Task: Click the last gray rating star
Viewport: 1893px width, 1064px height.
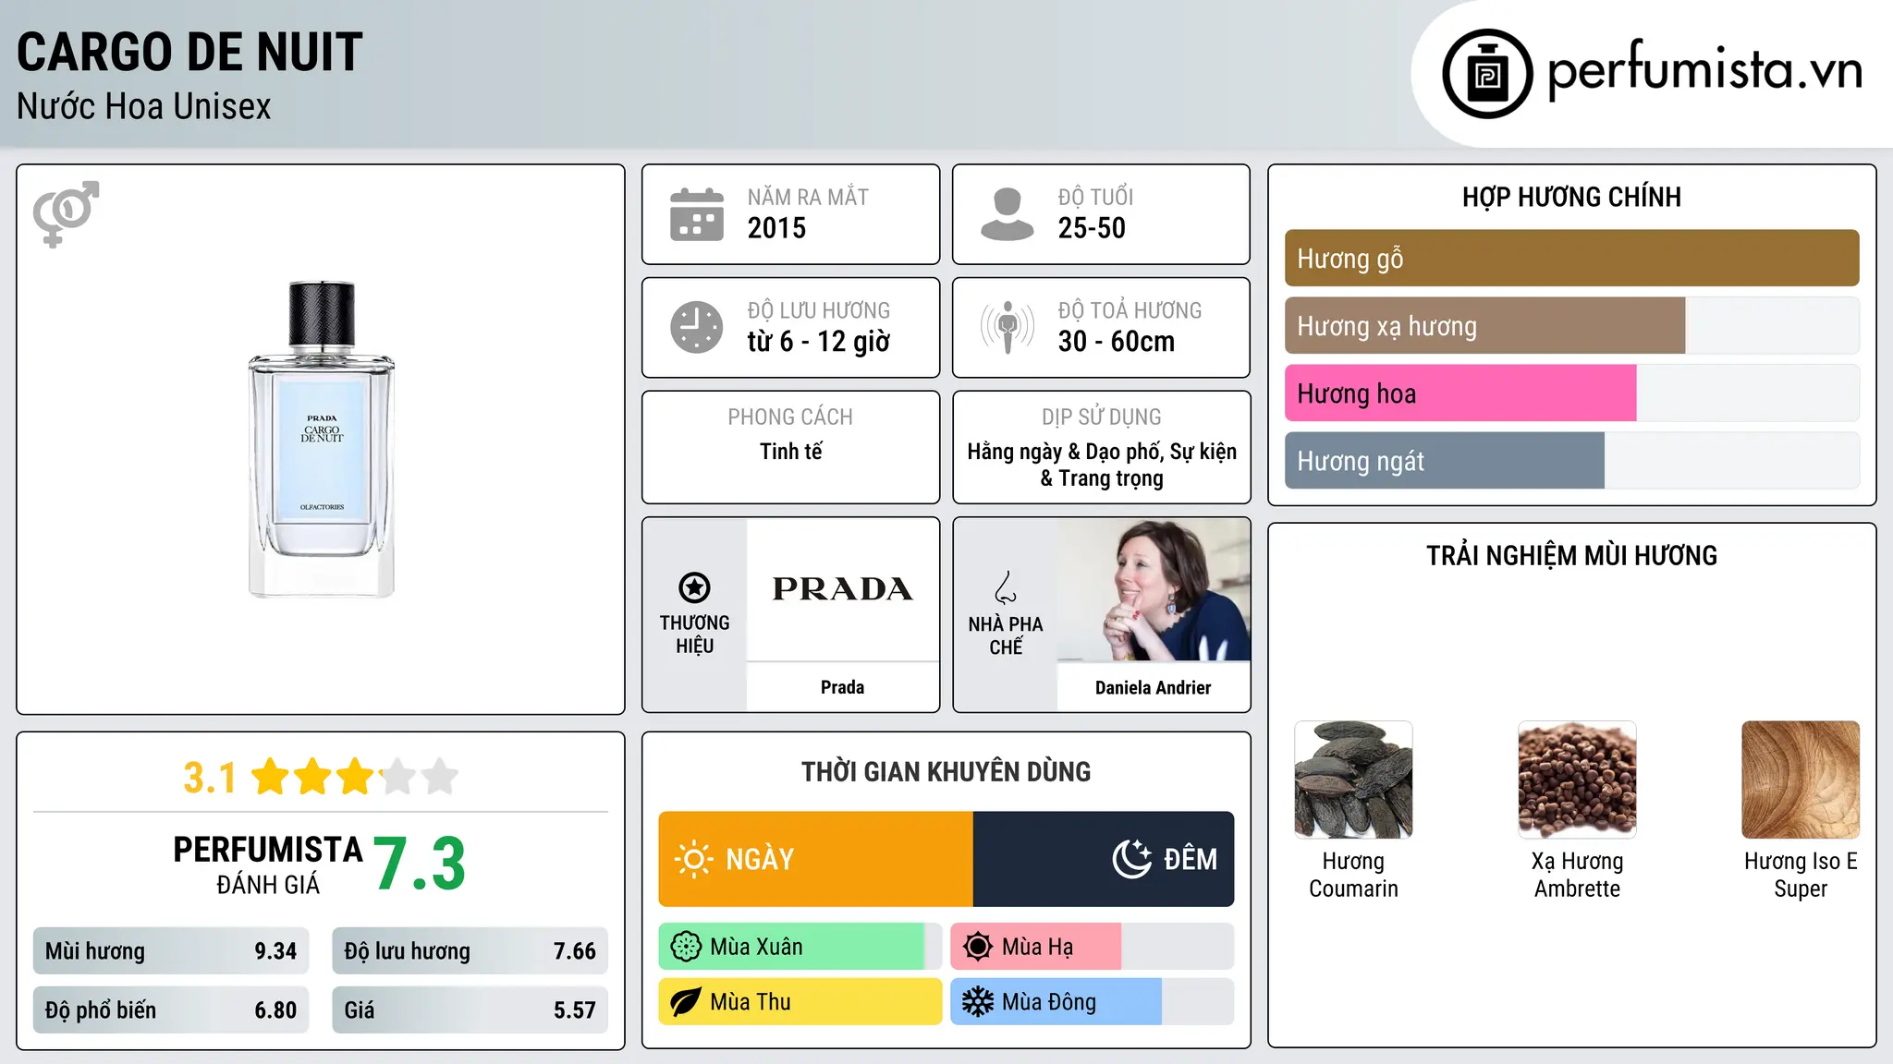Action: (440, 777)
